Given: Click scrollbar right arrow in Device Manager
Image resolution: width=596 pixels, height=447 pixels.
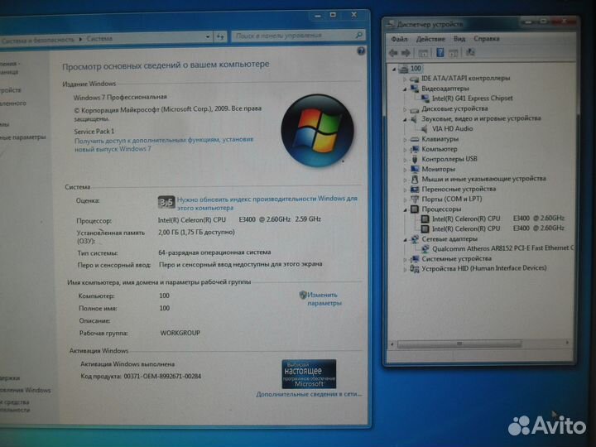Looking at the screenshot, I should (x=567, y=344).
